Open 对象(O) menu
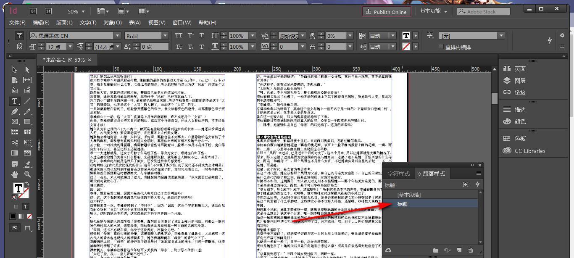 (112, 23)
